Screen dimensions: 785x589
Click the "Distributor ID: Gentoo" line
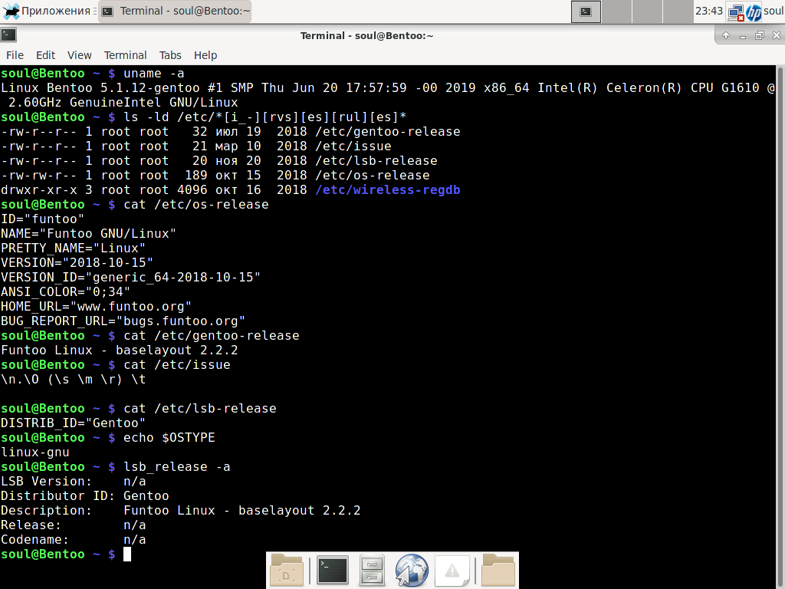(x=84, y=495)
